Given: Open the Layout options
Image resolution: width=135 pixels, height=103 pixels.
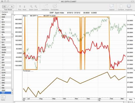Looking at the screenshot, I should 112,7.
